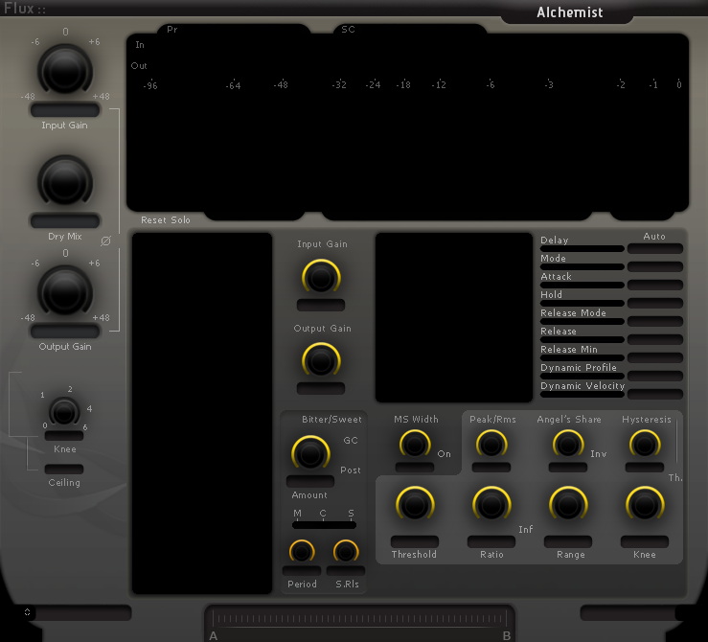
Task: Click the phase invert icon beside Dry Mix
Action: (105, 241)
